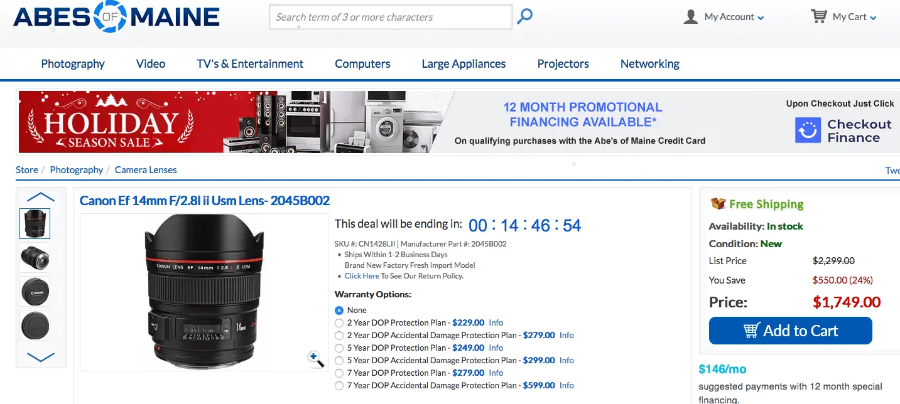Image resolution: width=900 pixels, height=404 pixels.
Task: Click the deal countdown timer 00:14:46:54
Action: point(525,225)
